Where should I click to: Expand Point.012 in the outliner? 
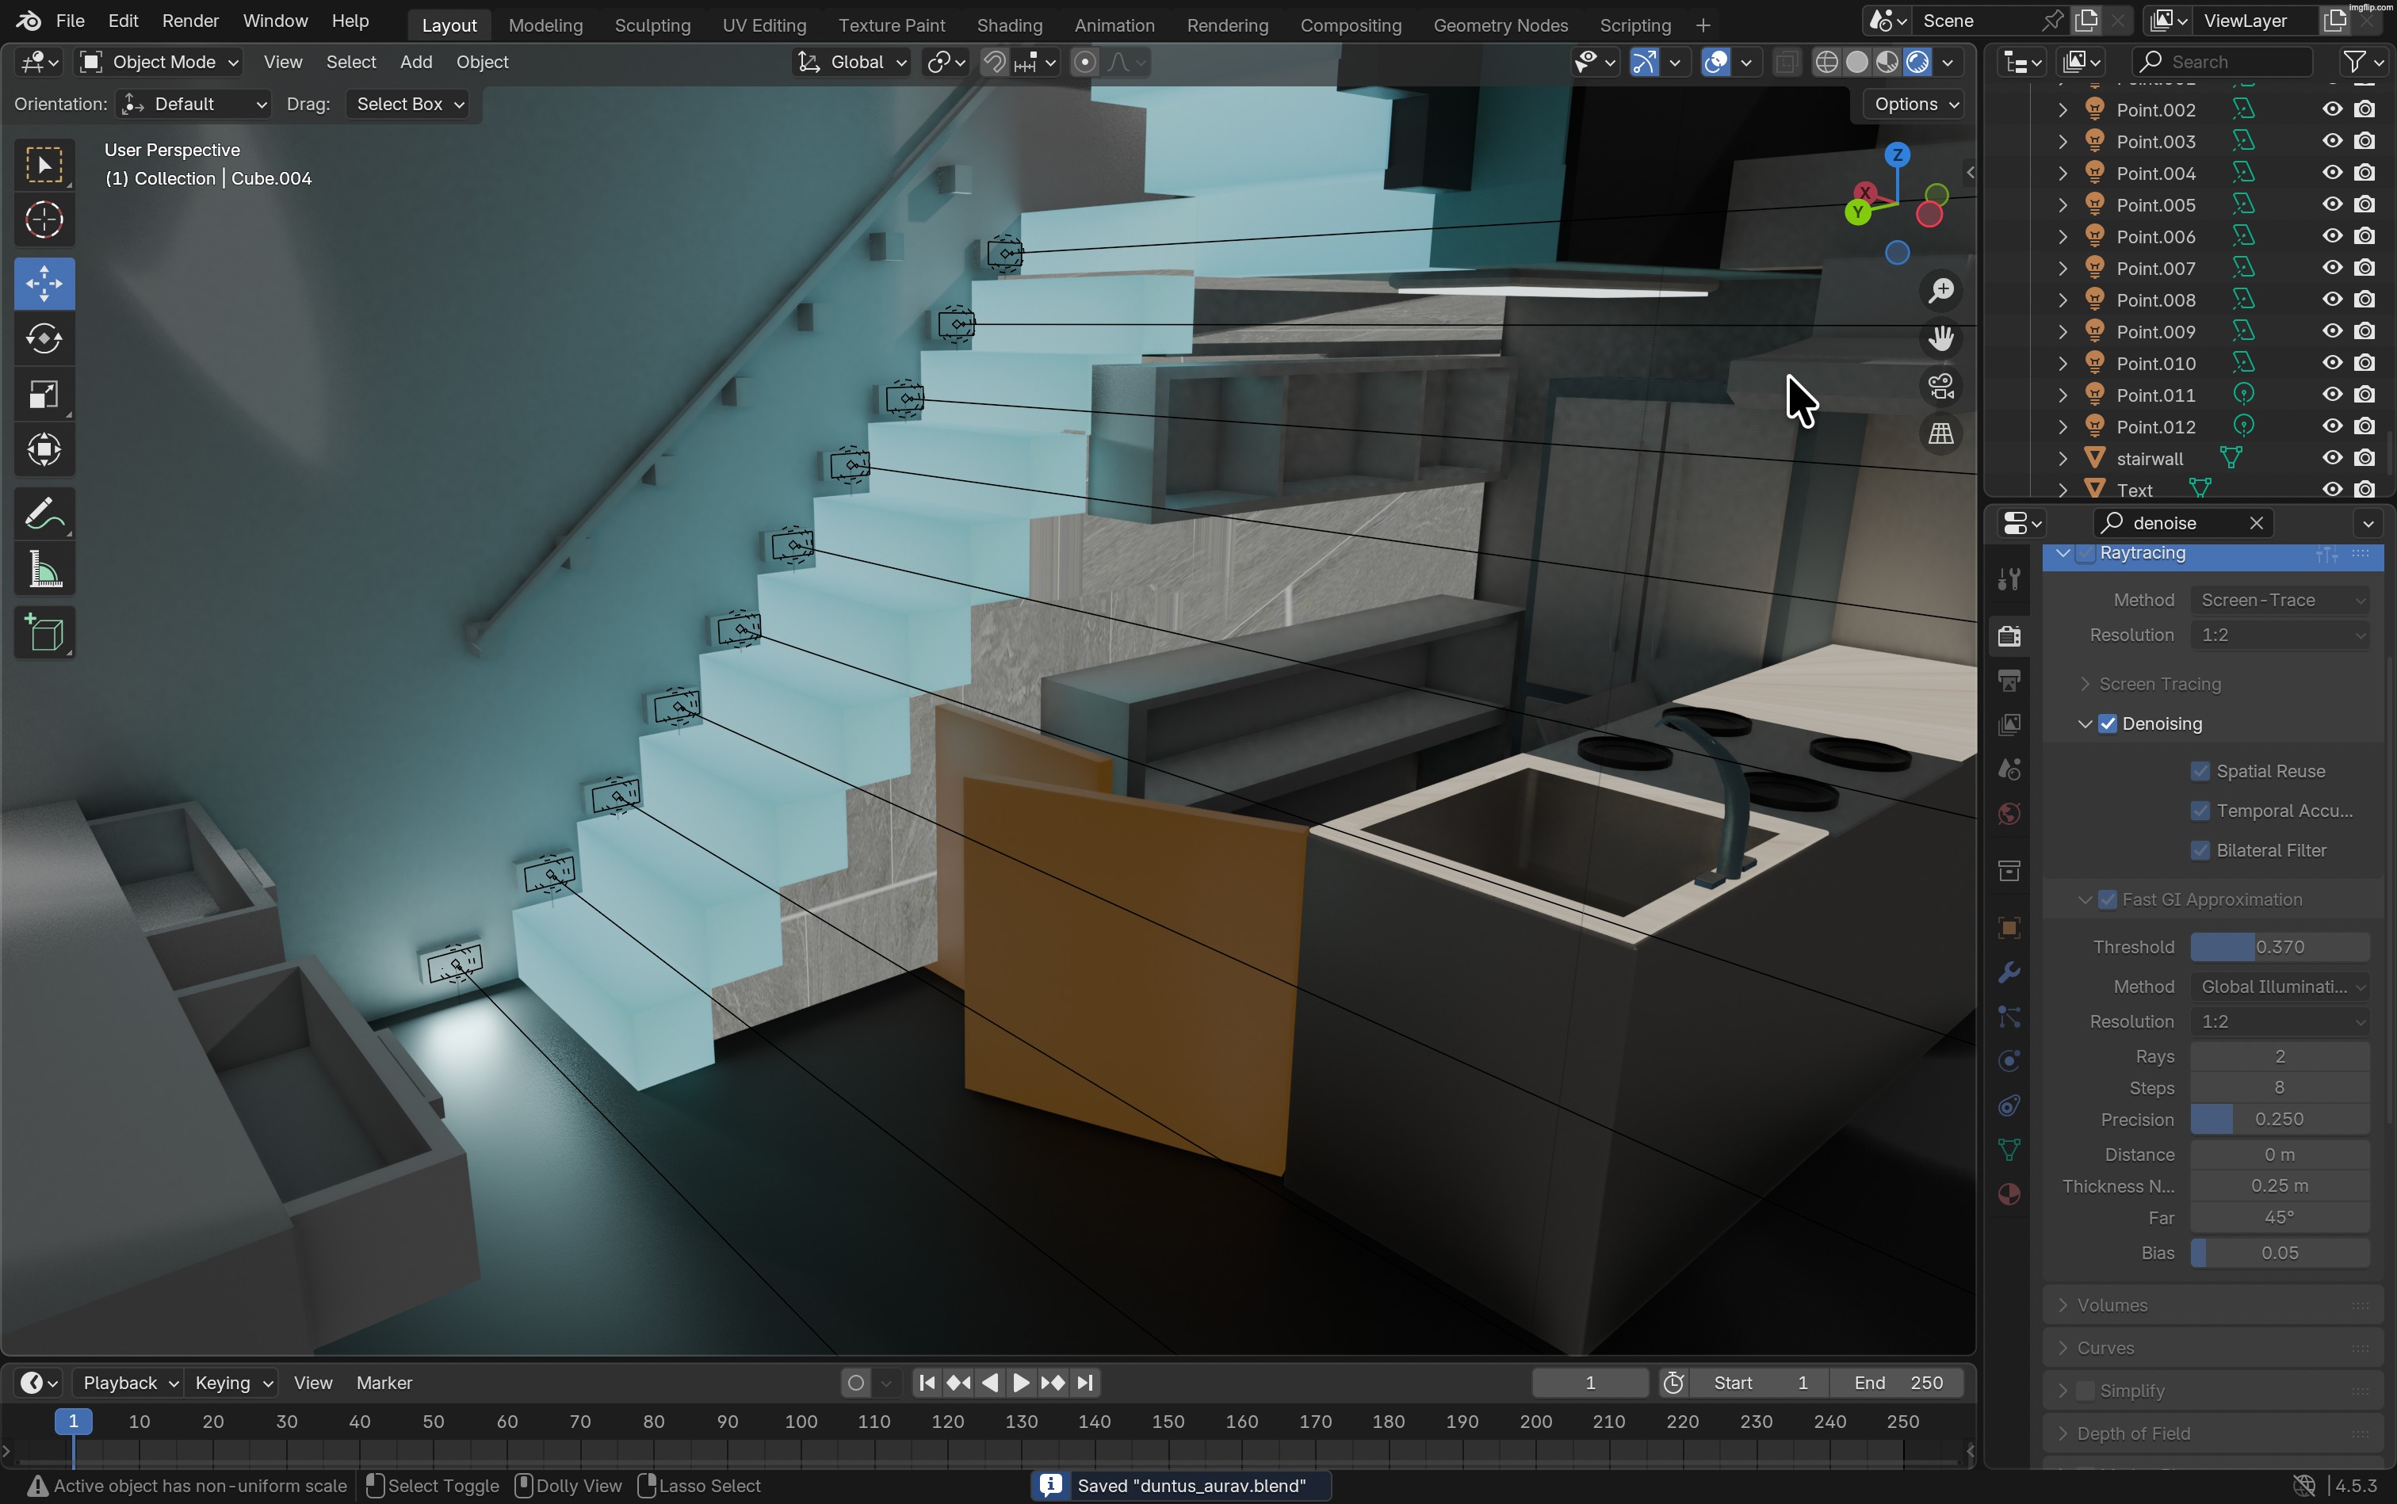[x=2062, y=426]
